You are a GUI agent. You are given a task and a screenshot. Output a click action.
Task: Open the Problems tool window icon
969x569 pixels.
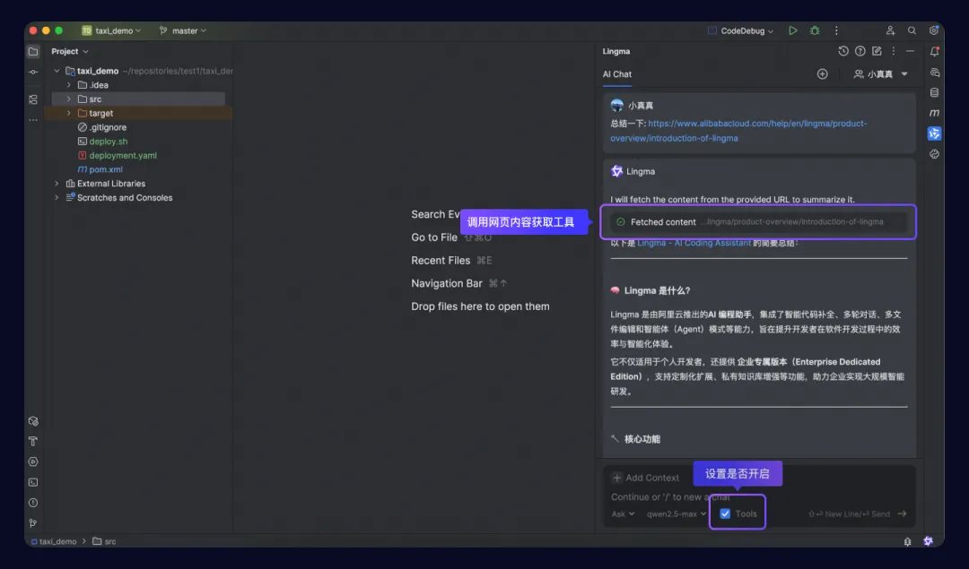tap(33, 503)
